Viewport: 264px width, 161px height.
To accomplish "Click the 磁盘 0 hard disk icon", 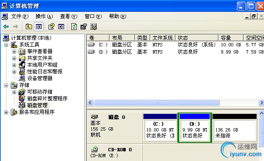I will [x=94, y=117].
